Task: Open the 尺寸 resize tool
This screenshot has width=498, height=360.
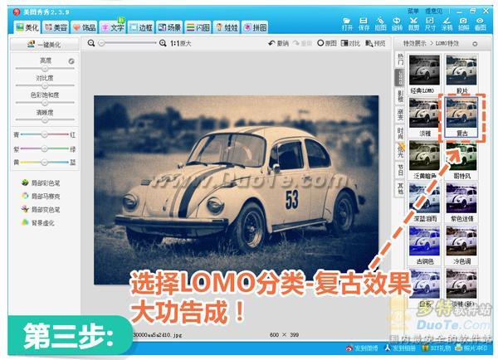Action: [x=430, y=24]
